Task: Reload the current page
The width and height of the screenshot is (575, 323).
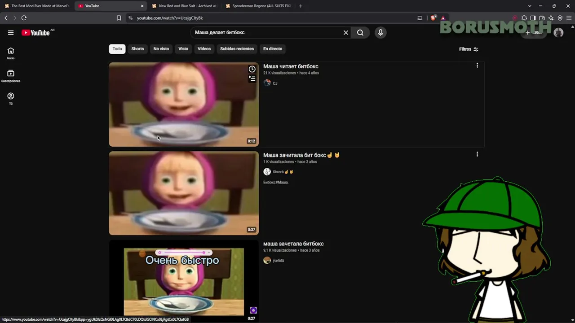Action: [24, 18]
